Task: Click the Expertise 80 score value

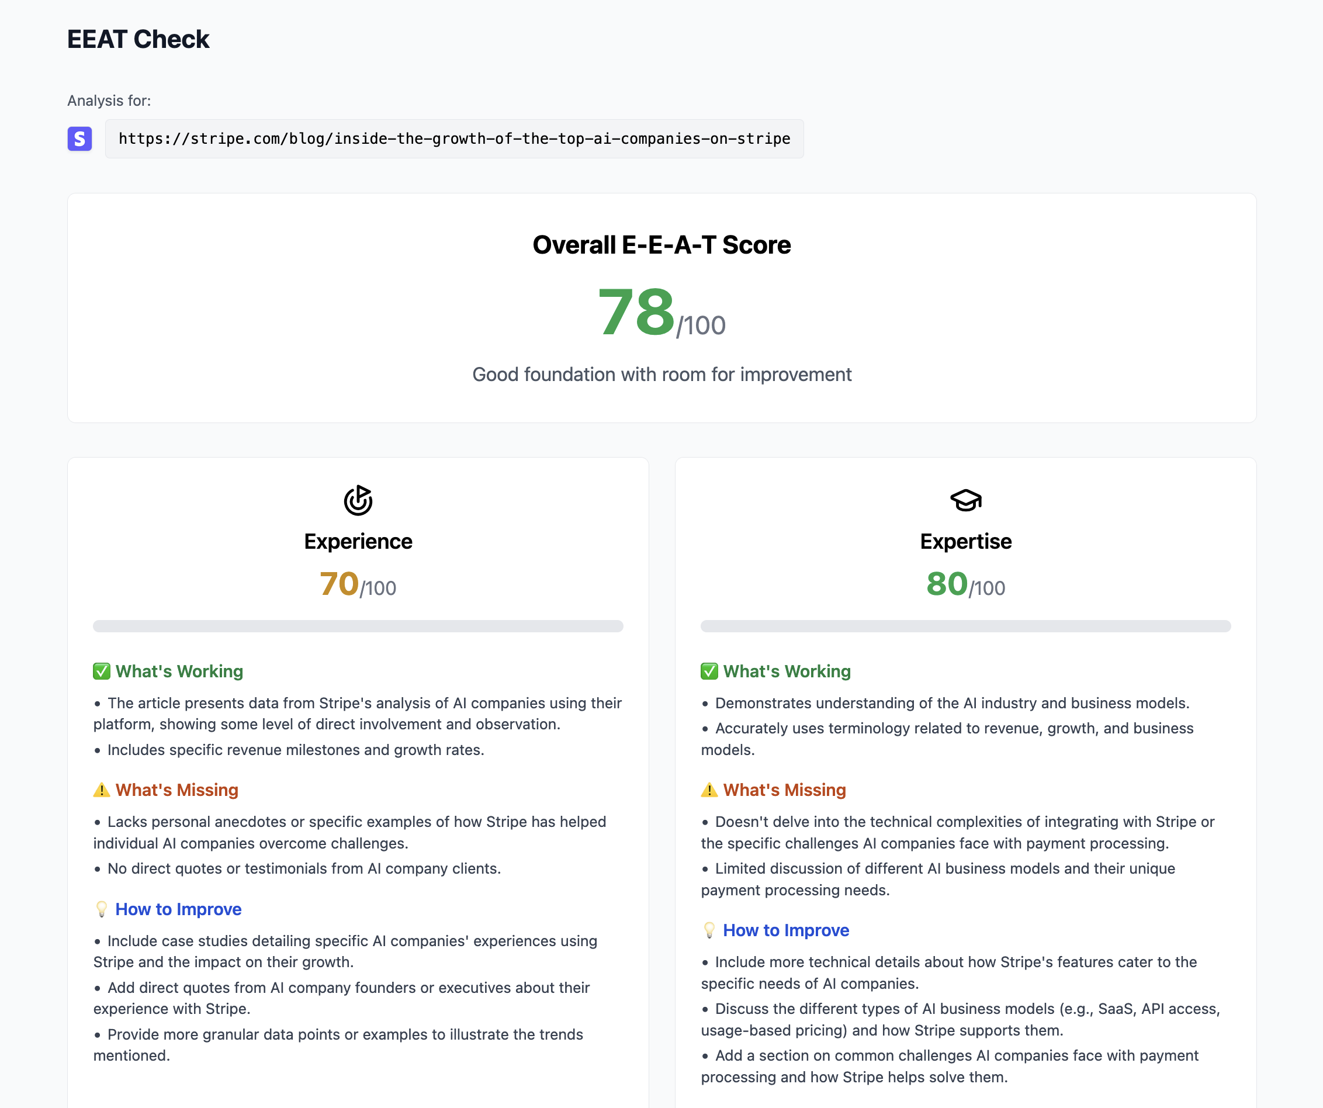Action: (947, 584)
